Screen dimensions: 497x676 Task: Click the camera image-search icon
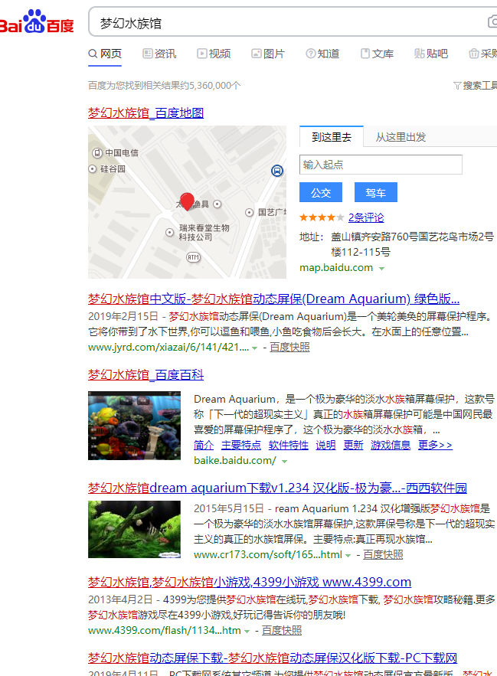coord(492,21)
